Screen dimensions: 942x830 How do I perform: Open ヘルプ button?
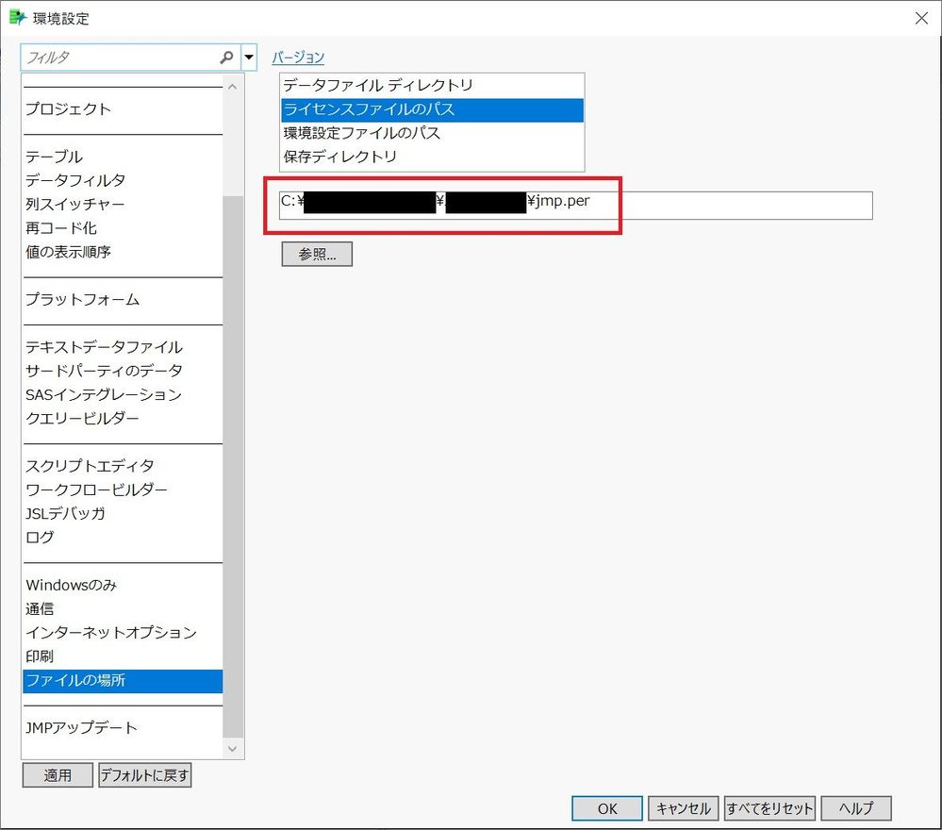click(x=856, y=808)
